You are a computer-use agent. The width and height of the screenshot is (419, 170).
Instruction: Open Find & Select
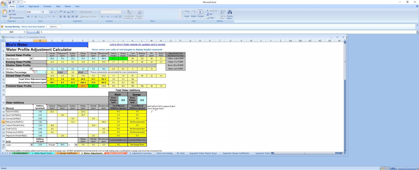pos(229,14)
